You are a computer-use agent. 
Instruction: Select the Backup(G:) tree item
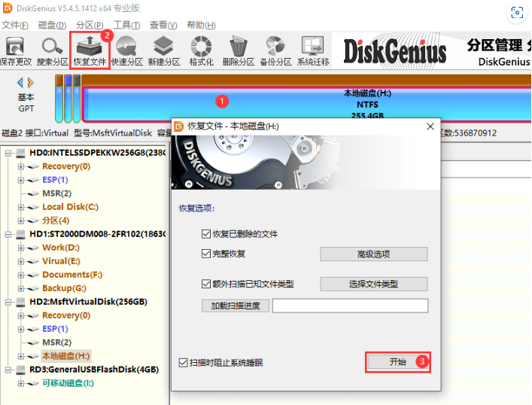point(64,288)
